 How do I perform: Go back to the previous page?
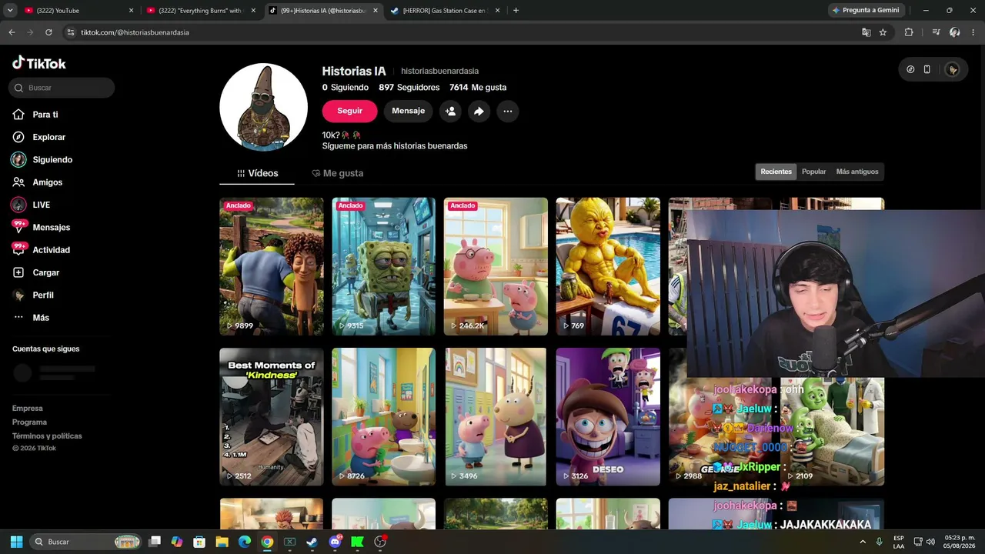12,32
